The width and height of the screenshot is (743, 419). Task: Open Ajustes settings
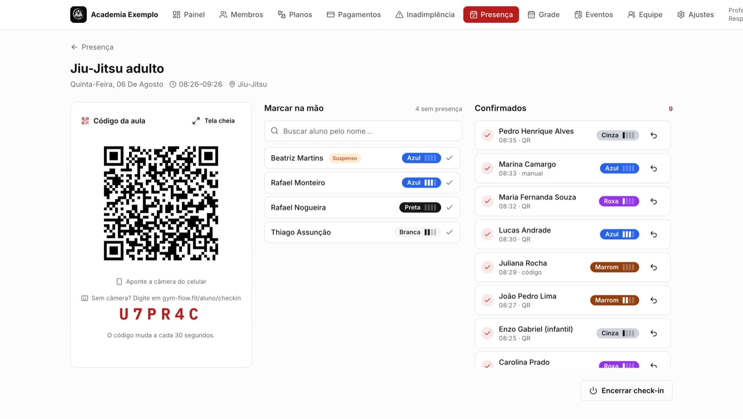tap(696, 14)
